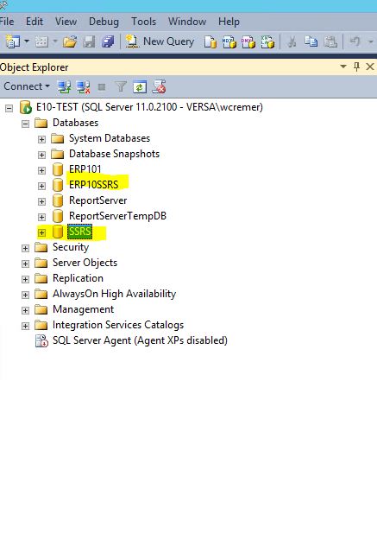The width and height of the screenshot is (377, 540).
Task: Click the Filter funnel icon
Action: [121, 86]
